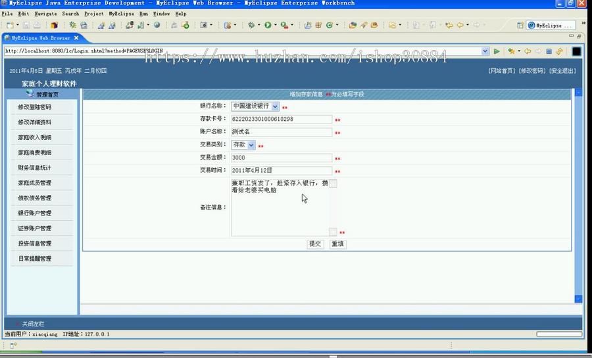Select the MyEclipse Web Browser tab
This screenshot has width=592, height=358.
click(40, 38)
